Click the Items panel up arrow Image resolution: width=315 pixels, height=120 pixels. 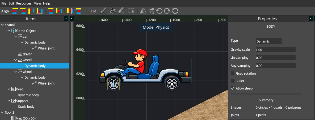(66, 19)
